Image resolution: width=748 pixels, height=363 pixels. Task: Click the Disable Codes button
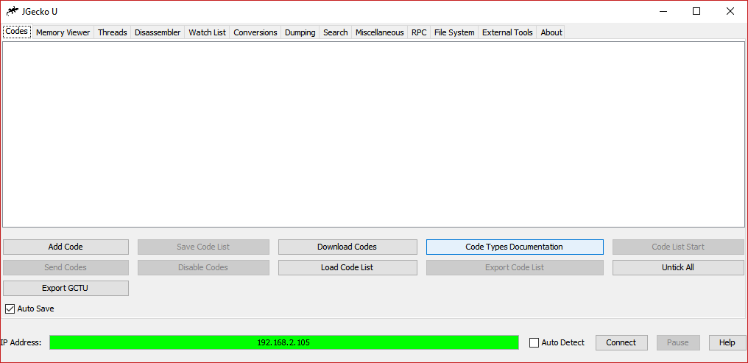click(203, 267)
